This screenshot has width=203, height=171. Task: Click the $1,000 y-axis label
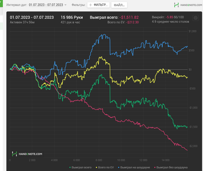192,31
